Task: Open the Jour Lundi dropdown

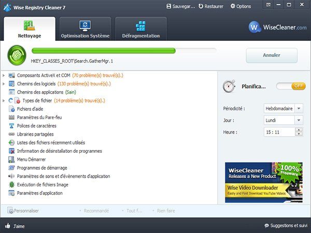Action: (x=299, y=120)
